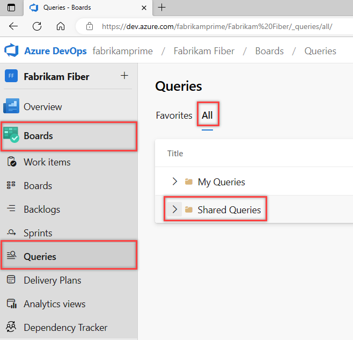Image resolution: width=353 pixels, height=340 pixels.
Task: Click the address bar URL field
Action: pos(217,27)
